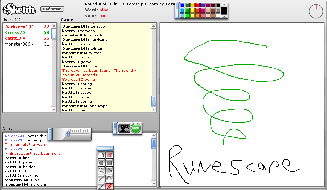The image size is (327, 190).
Task: Select user Kcross73 in list
Action: tap(27, 32)
